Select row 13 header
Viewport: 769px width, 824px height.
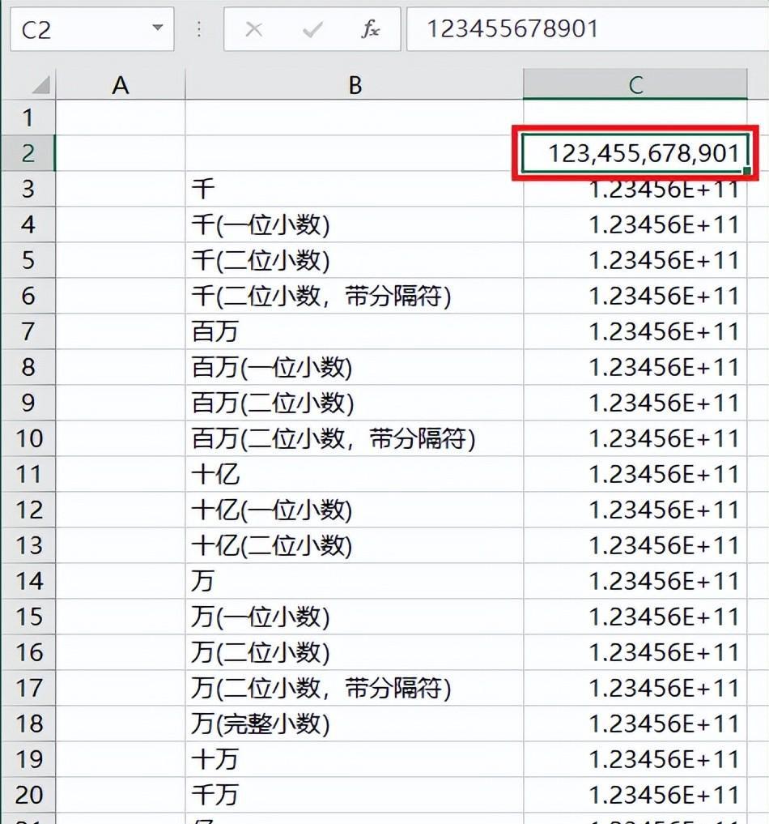tap(28, 545)
